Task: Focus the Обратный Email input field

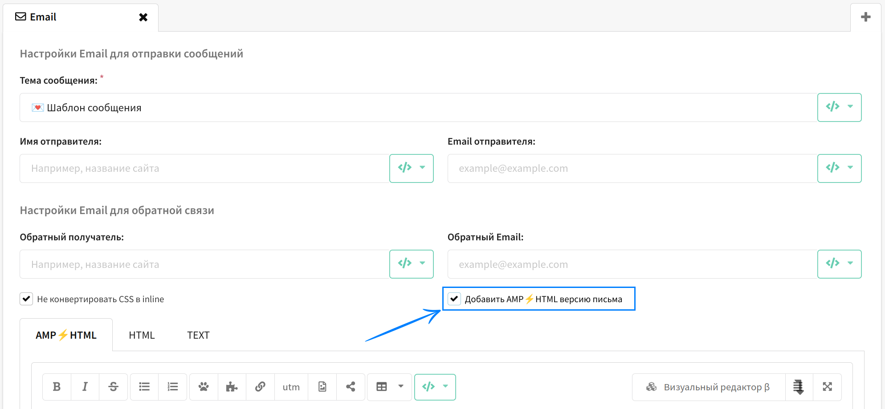Action: pos(632,264)
